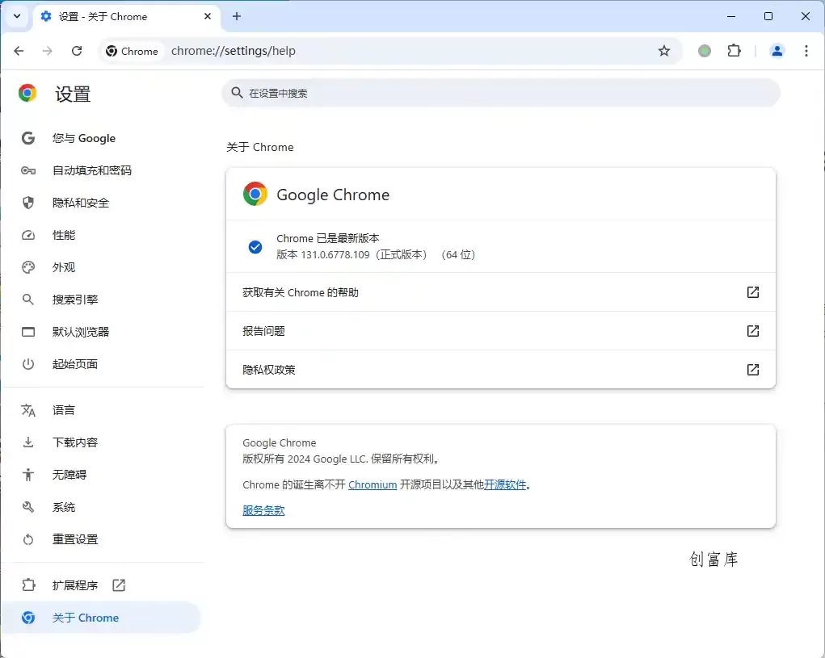
Task: Select the 设置 - 关于 Chrome tab
Action: pyautogui.click(x=126, y=16)
